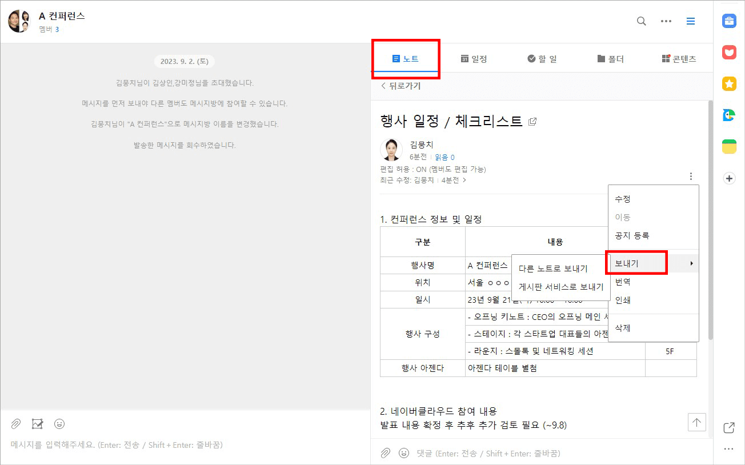Open the three-dot menu beside search icon
This screenshot has height=465, width=745.
[x=666, y=21]
